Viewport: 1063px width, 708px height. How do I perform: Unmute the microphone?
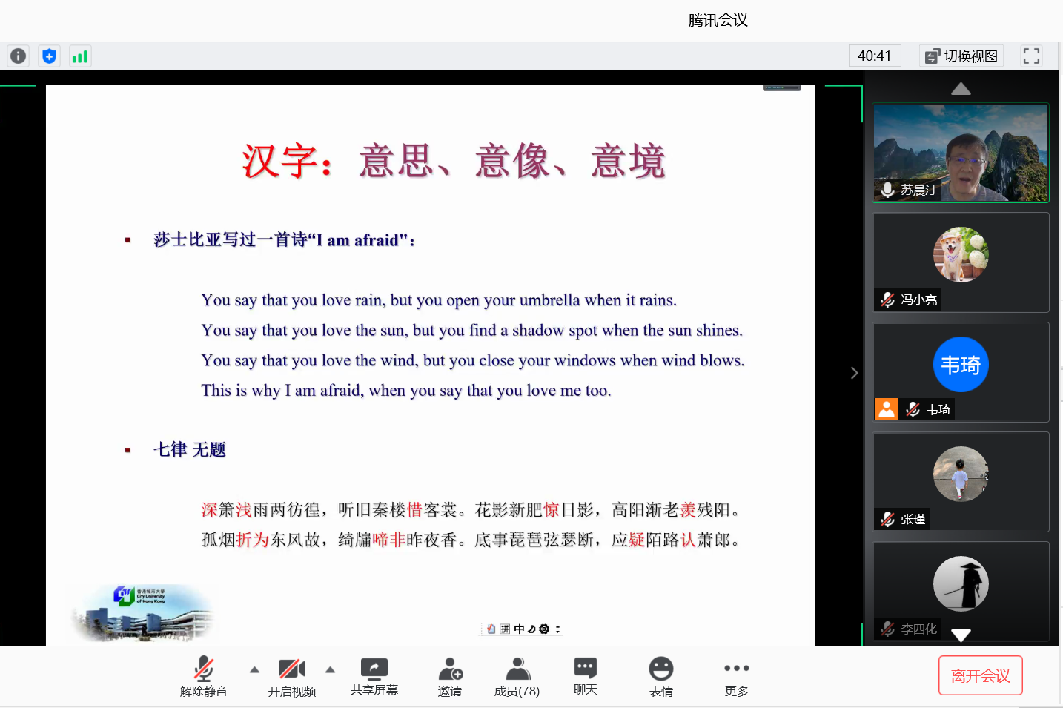click(x=204, y=677)
